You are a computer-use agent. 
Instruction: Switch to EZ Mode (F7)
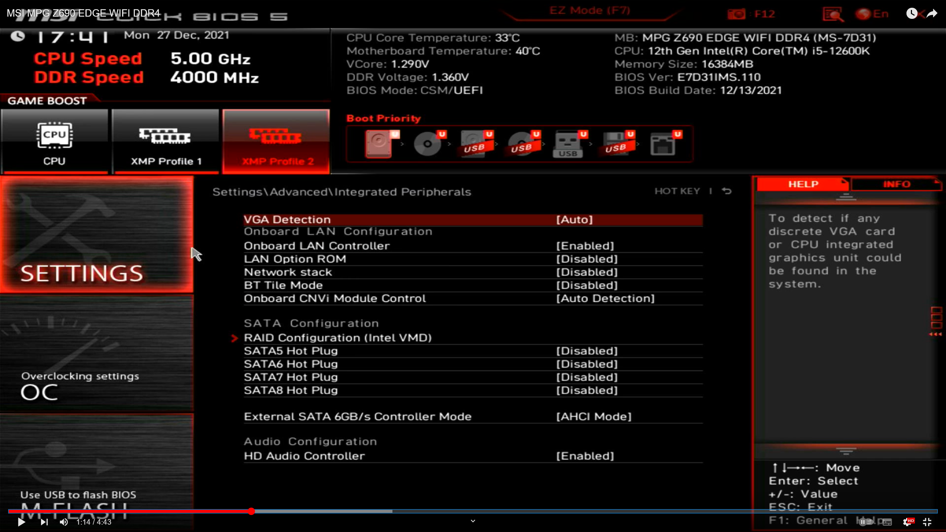pyautogui.click(x=589, y=11)
